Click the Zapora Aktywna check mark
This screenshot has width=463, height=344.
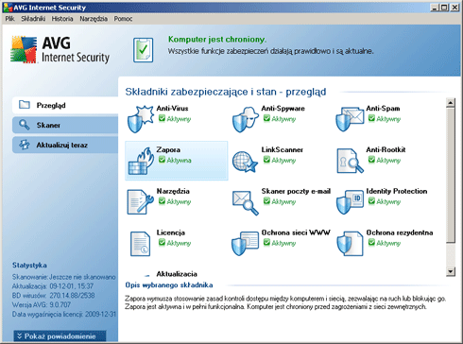(x=162, y=160)
